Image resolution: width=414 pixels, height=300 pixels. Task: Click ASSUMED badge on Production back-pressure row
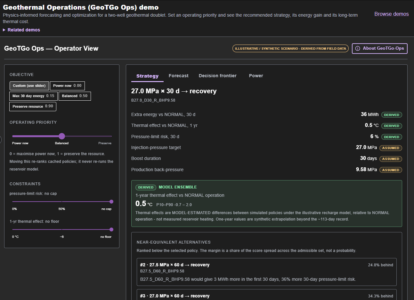391,170
